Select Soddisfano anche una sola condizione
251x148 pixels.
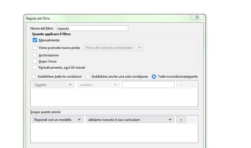coord(88,77)
